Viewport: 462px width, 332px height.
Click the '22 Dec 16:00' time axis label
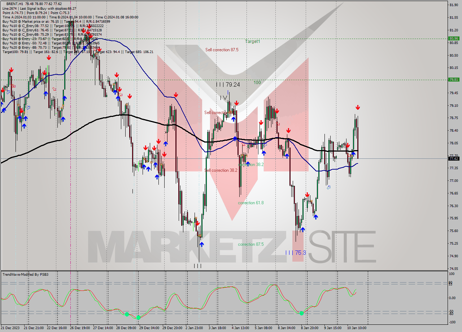pyautogui.click(x=57, y=328)
